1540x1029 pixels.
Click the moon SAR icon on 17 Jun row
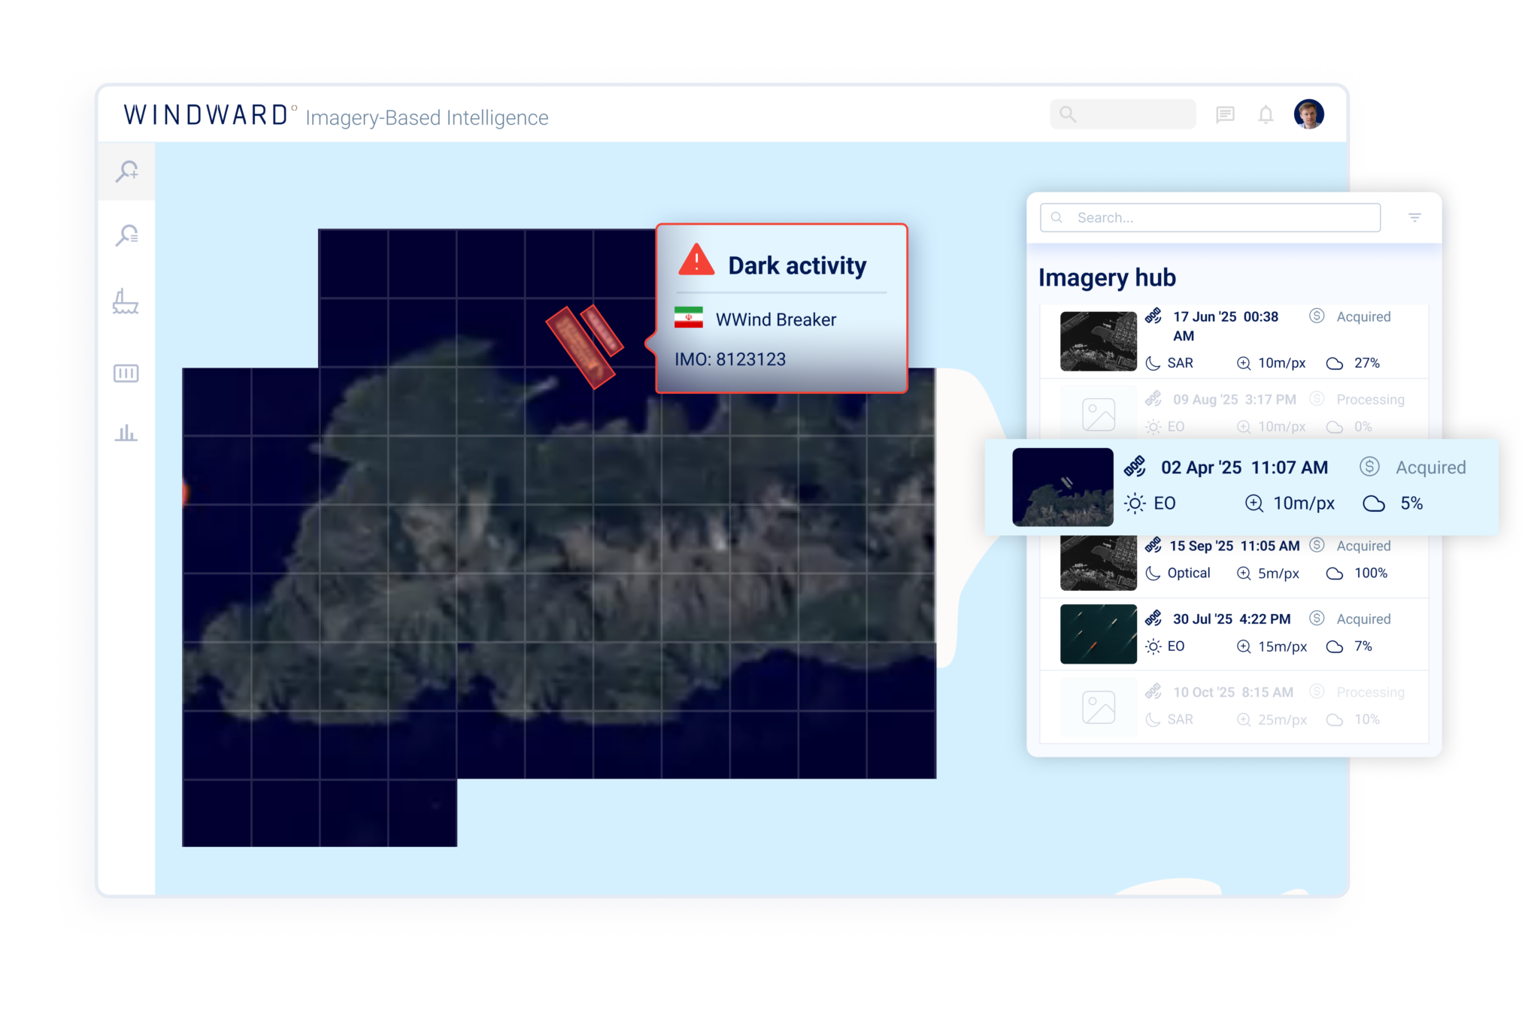[1153, 363]
